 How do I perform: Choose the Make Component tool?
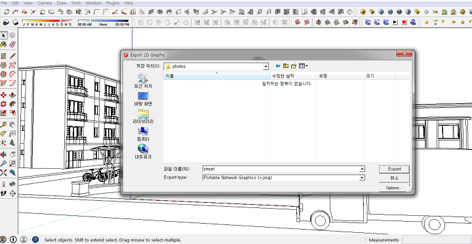pyautogui.click(x=12, y=36)
